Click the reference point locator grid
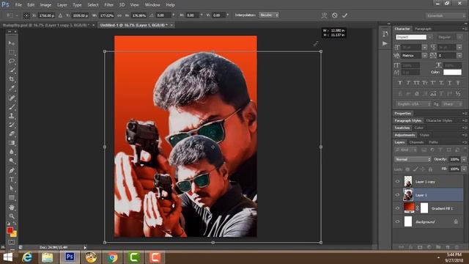 click(x=26, y=15)
